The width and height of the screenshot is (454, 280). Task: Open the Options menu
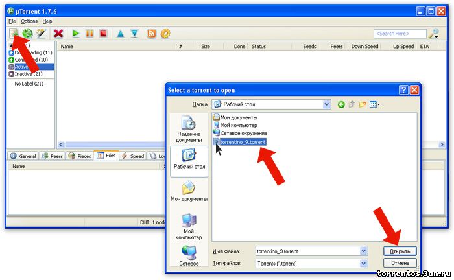coord(29,21)
